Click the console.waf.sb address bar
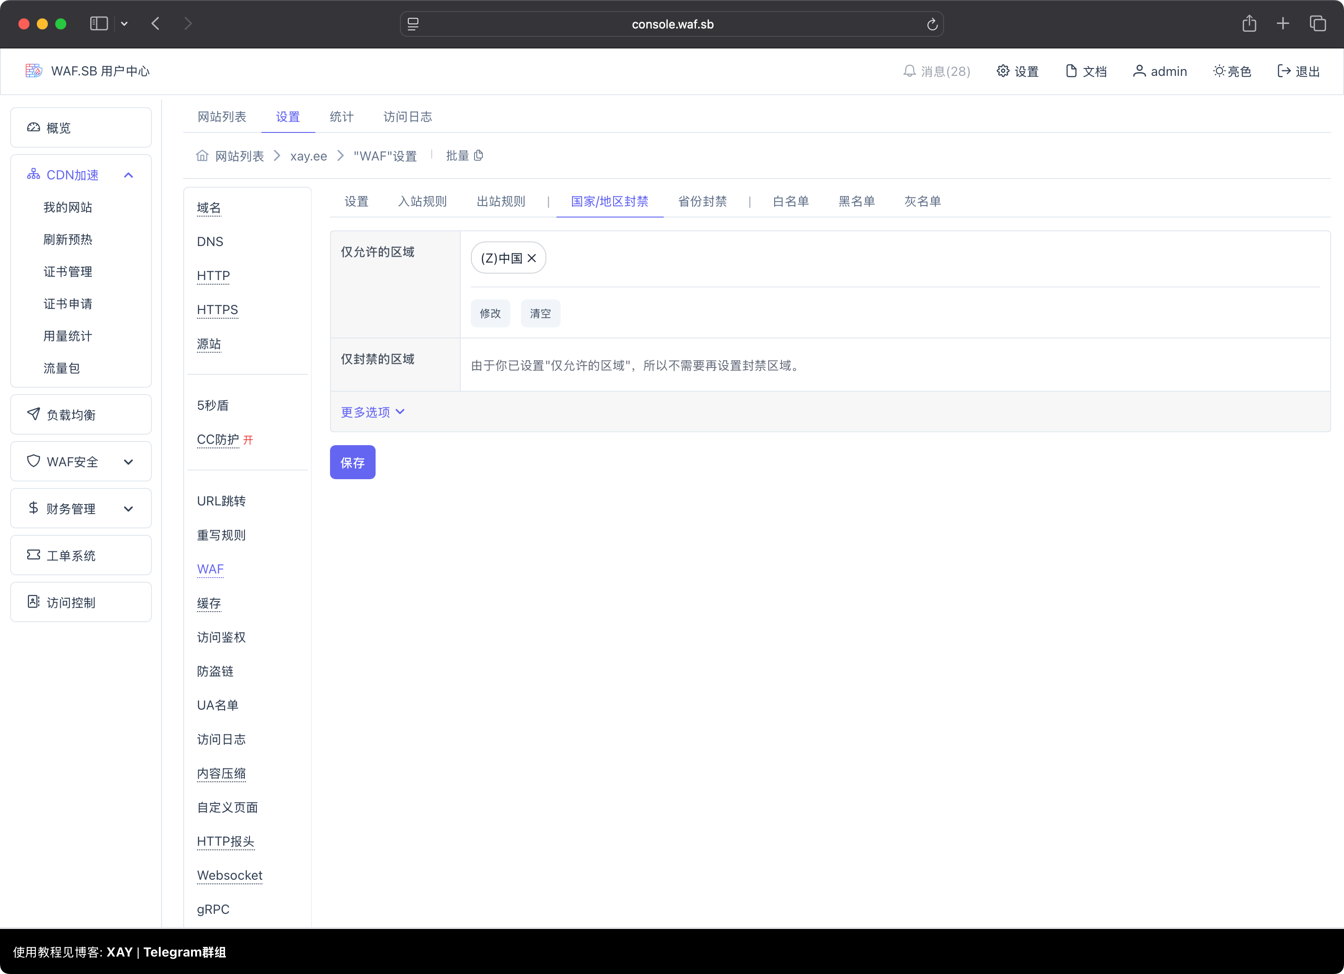The image size is (1344, 974). (672, 24)
